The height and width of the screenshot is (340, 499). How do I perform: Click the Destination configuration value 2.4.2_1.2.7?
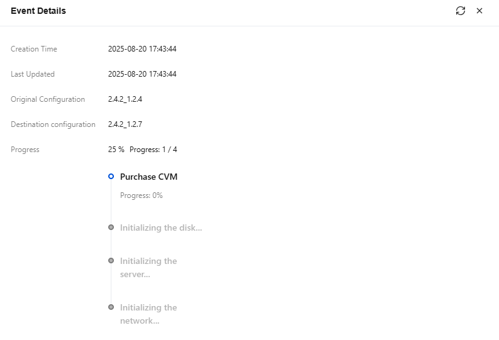[125, 124]
